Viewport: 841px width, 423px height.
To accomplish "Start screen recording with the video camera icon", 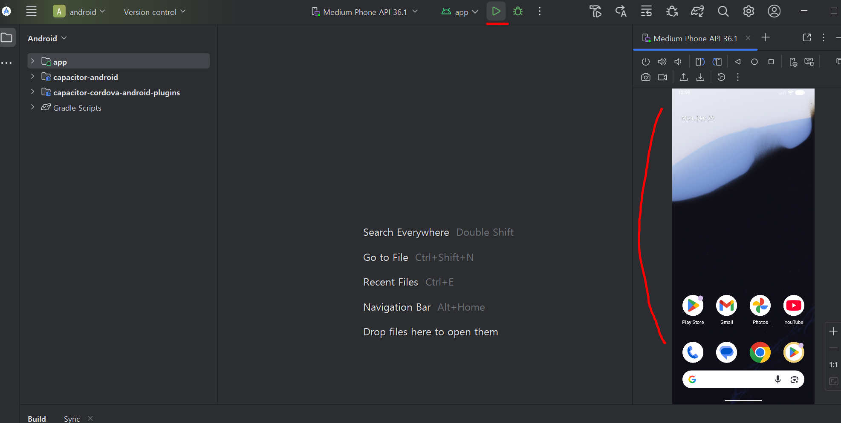I will point(662,77).
